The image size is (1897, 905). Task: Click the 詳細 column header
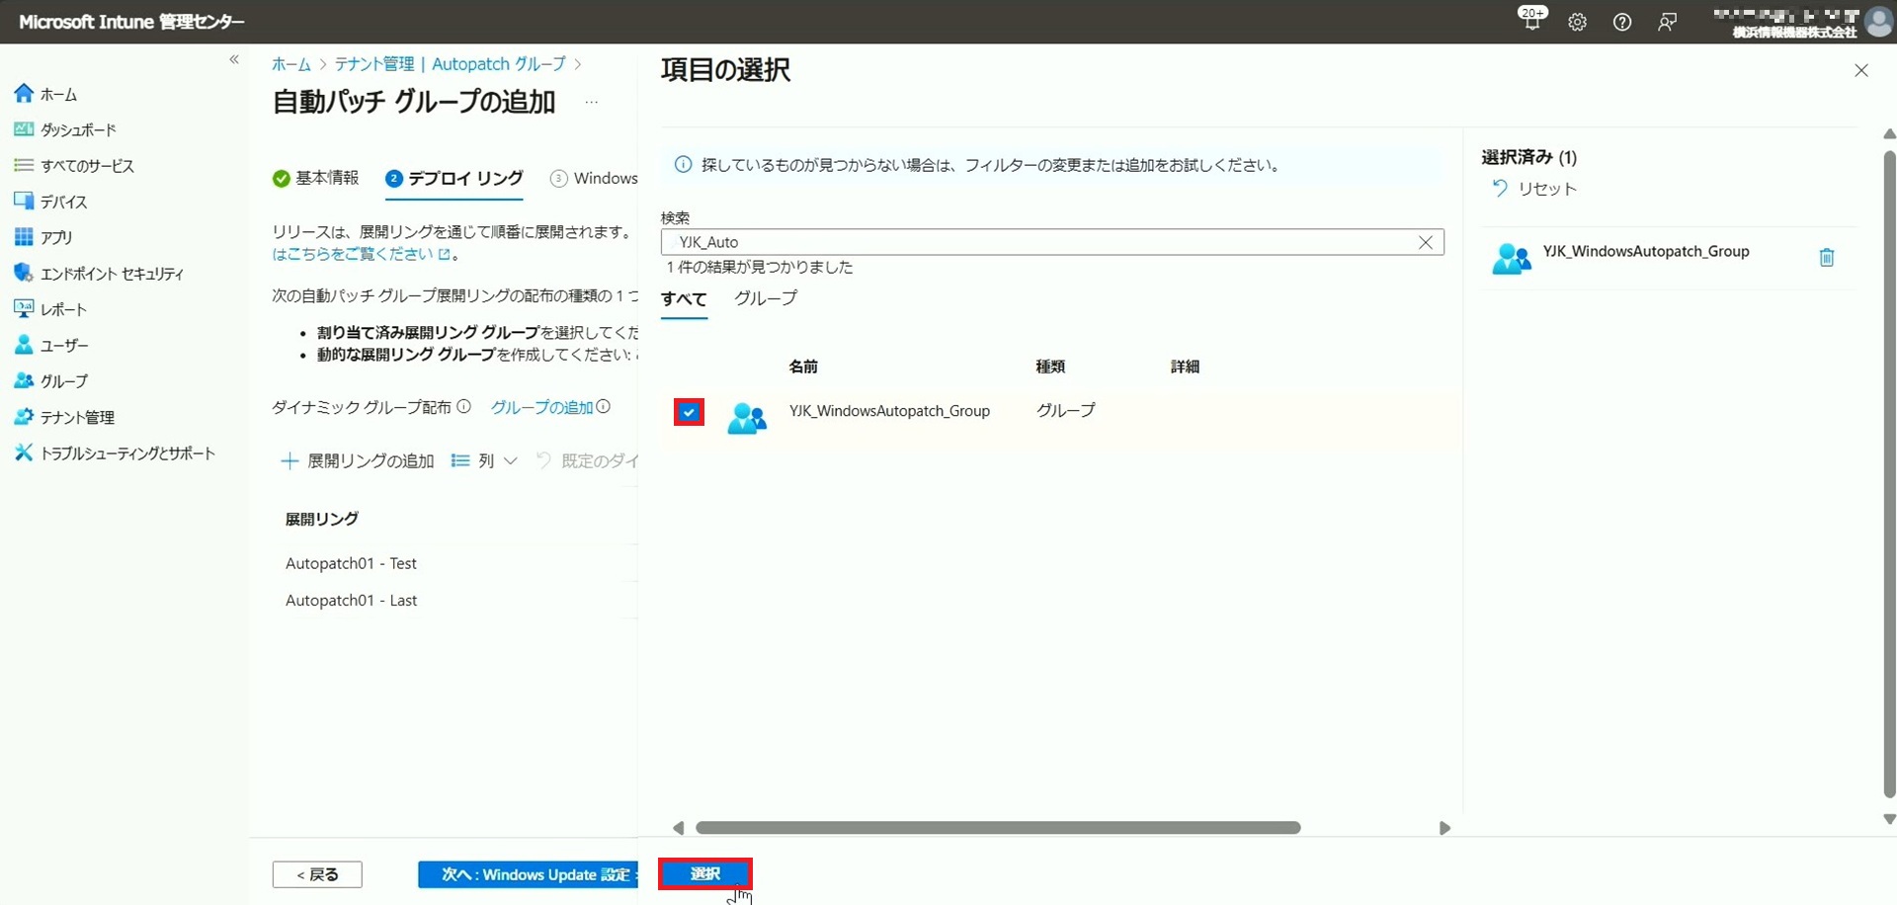coord(1185,367)
